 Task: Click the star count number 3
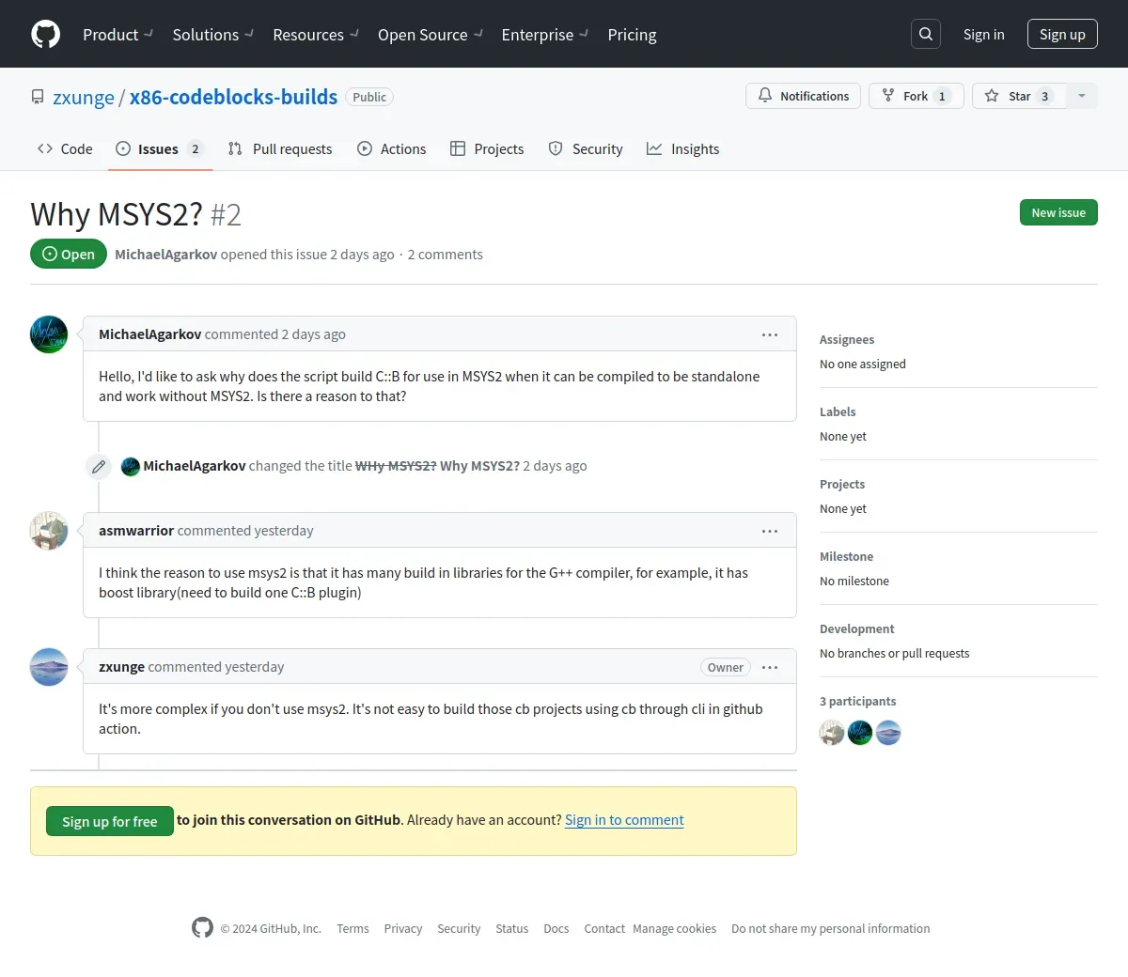1044,96
